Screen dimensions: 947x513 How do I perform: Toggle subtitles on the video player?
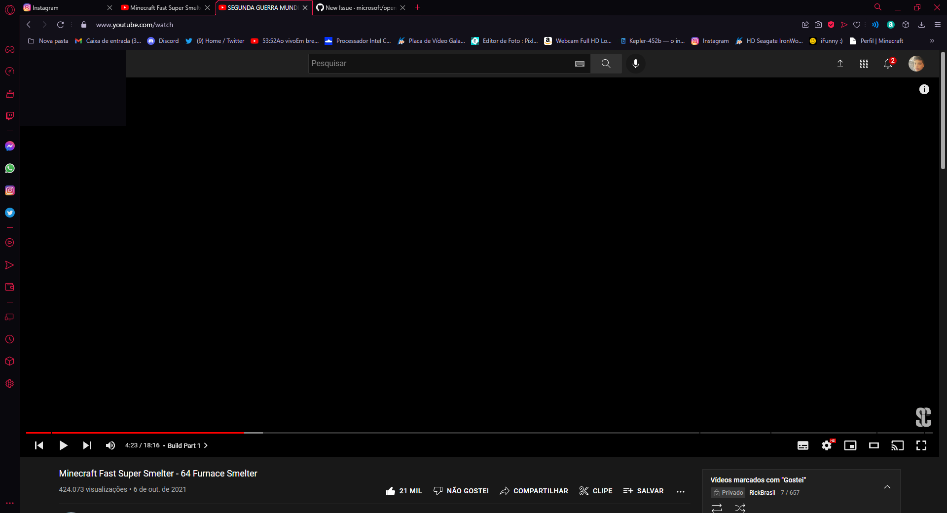[x=803, y=445]
